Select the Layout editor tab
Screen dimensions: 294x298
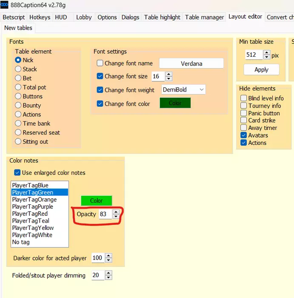coord(245,17)
